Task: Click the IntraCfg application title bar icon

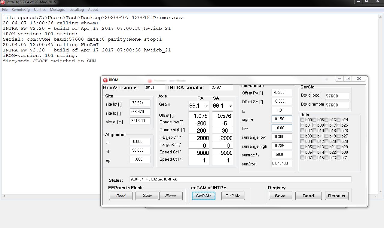Action: click(3, 2)
